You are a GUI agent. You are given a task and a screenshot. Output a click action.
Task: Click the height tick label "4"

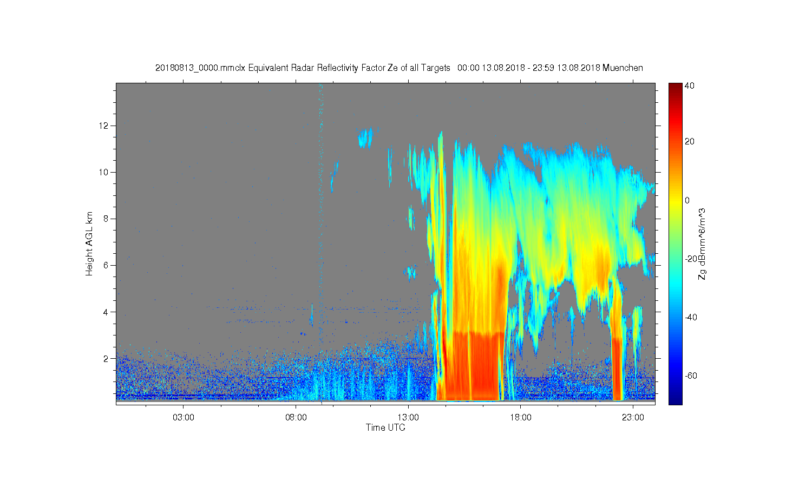[x=106, y=312]
